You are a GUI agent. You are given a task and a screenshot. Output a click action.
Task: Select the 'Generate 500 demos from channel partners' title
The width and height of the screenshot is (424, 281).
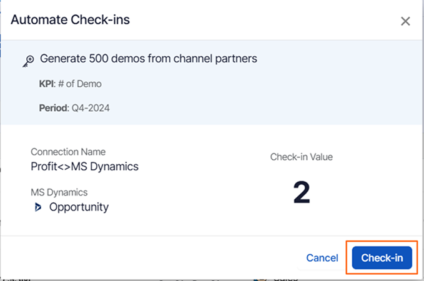pos(149,59)
